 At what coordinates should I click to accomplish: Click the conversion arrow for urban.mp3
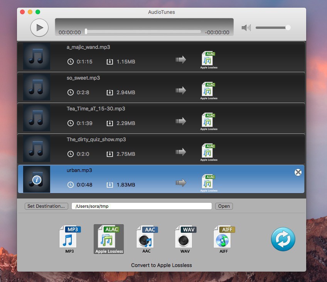[x=180, y=183]
